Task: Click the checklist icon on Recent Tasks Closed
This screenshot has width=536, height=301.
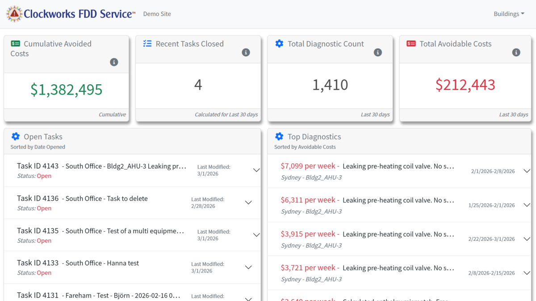Action: [x=147, y=44]
